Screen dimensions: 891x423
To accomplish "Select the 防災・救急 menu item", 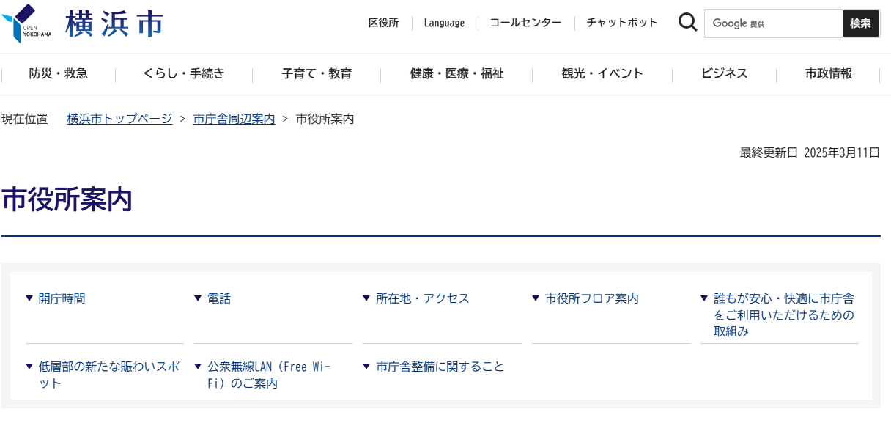I will tap(59, 73).
